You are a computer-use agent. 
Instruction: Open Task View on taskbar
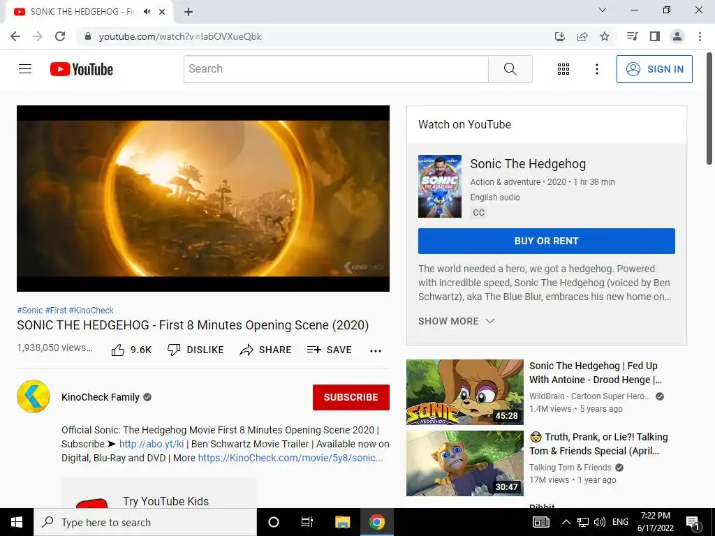pyautogui.click(x=307, y=522)
